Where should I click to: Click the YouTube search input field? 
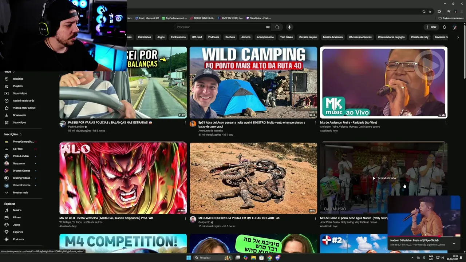[220, 27]
